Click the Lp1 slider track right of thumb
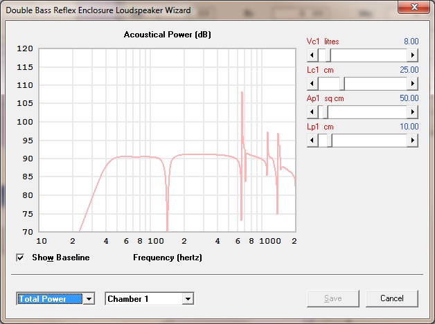The image size is (435, 324). (370, 141)
